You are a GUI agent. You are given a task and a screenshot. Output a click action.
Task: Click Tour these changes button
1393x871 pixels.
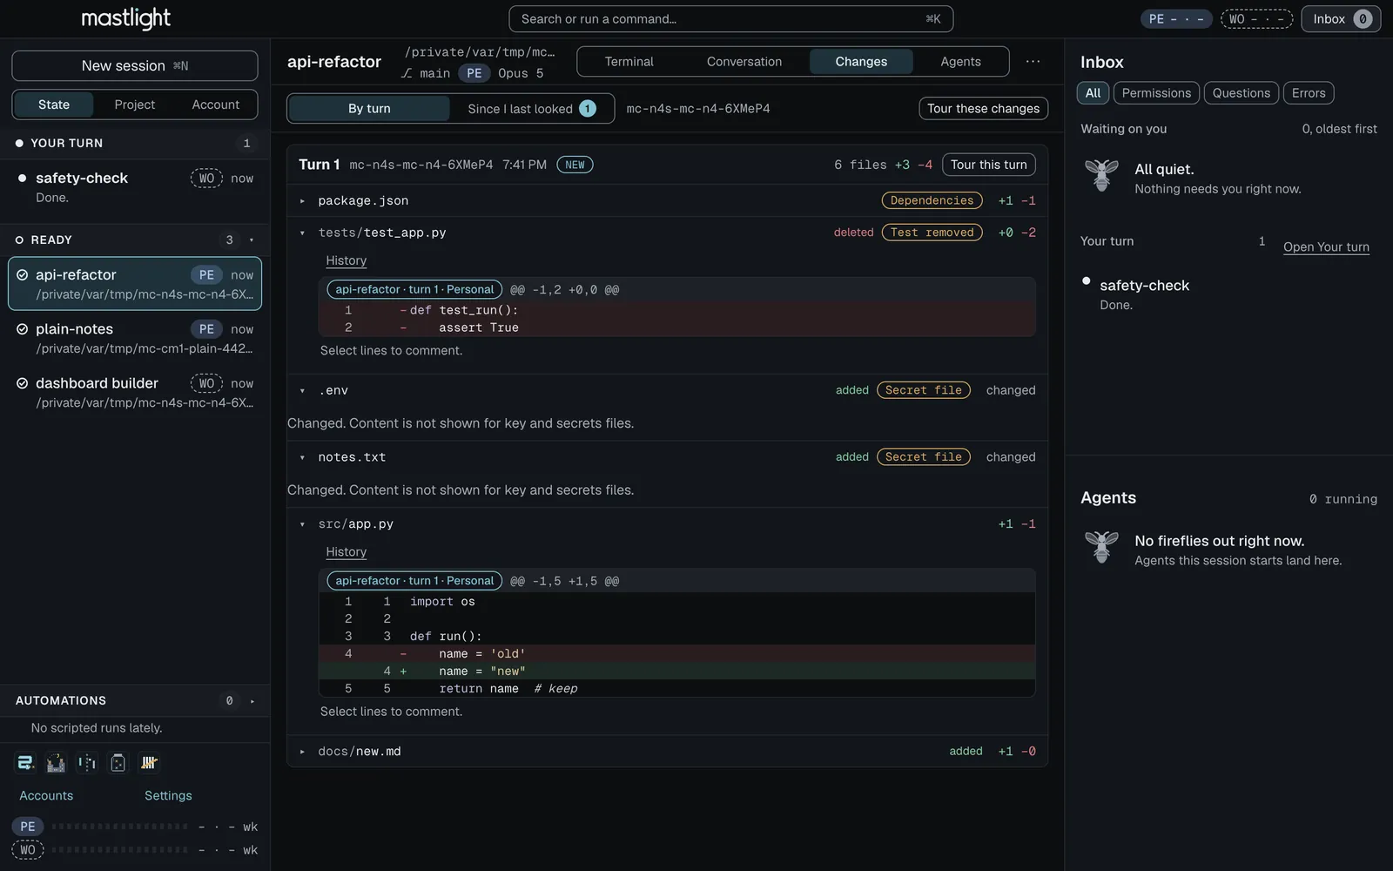point(983,109)
